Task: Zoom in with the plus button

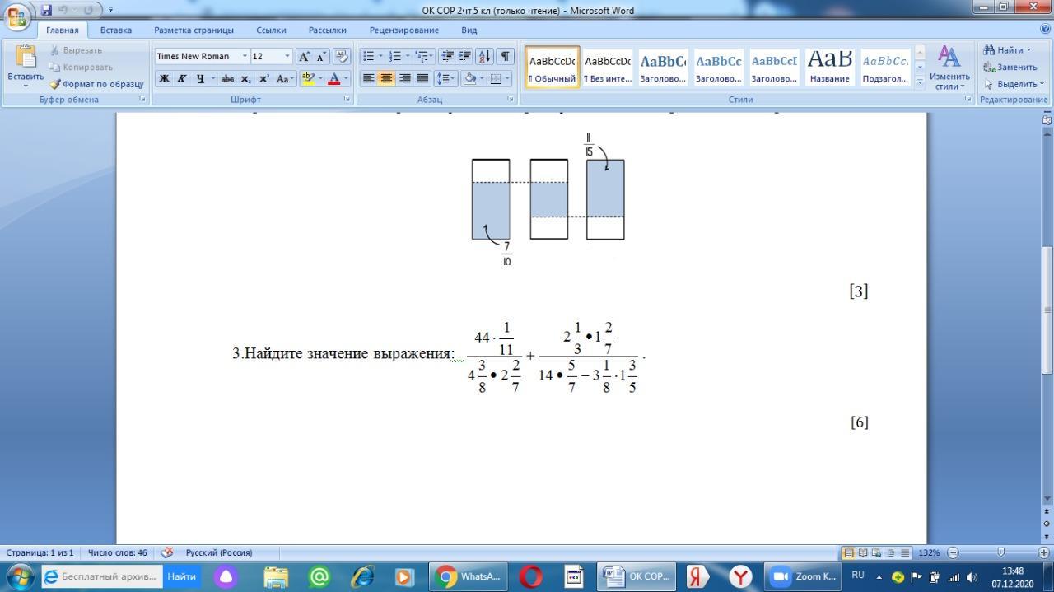Action: click(x=1043, y=552)
